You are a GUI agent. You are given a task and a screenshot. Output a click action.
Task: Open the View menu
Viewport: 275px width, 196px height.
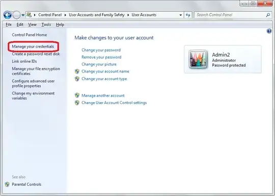32,24
